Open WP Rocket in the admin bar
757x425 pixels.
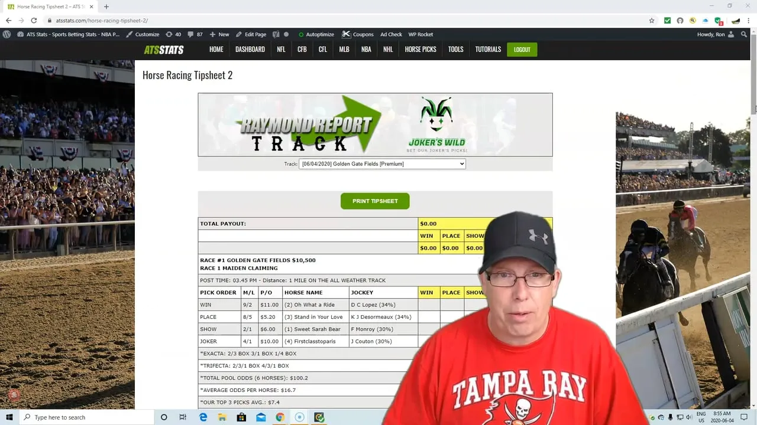pos(420,34)
